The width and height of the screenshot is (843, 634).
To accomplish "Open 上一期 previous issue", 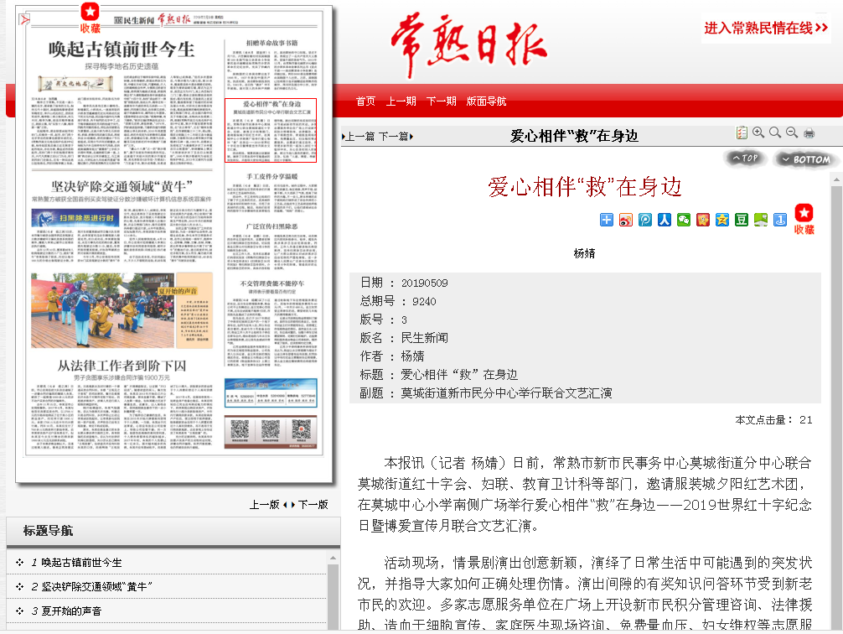I will pyautogui.click(x=401, y=101).
